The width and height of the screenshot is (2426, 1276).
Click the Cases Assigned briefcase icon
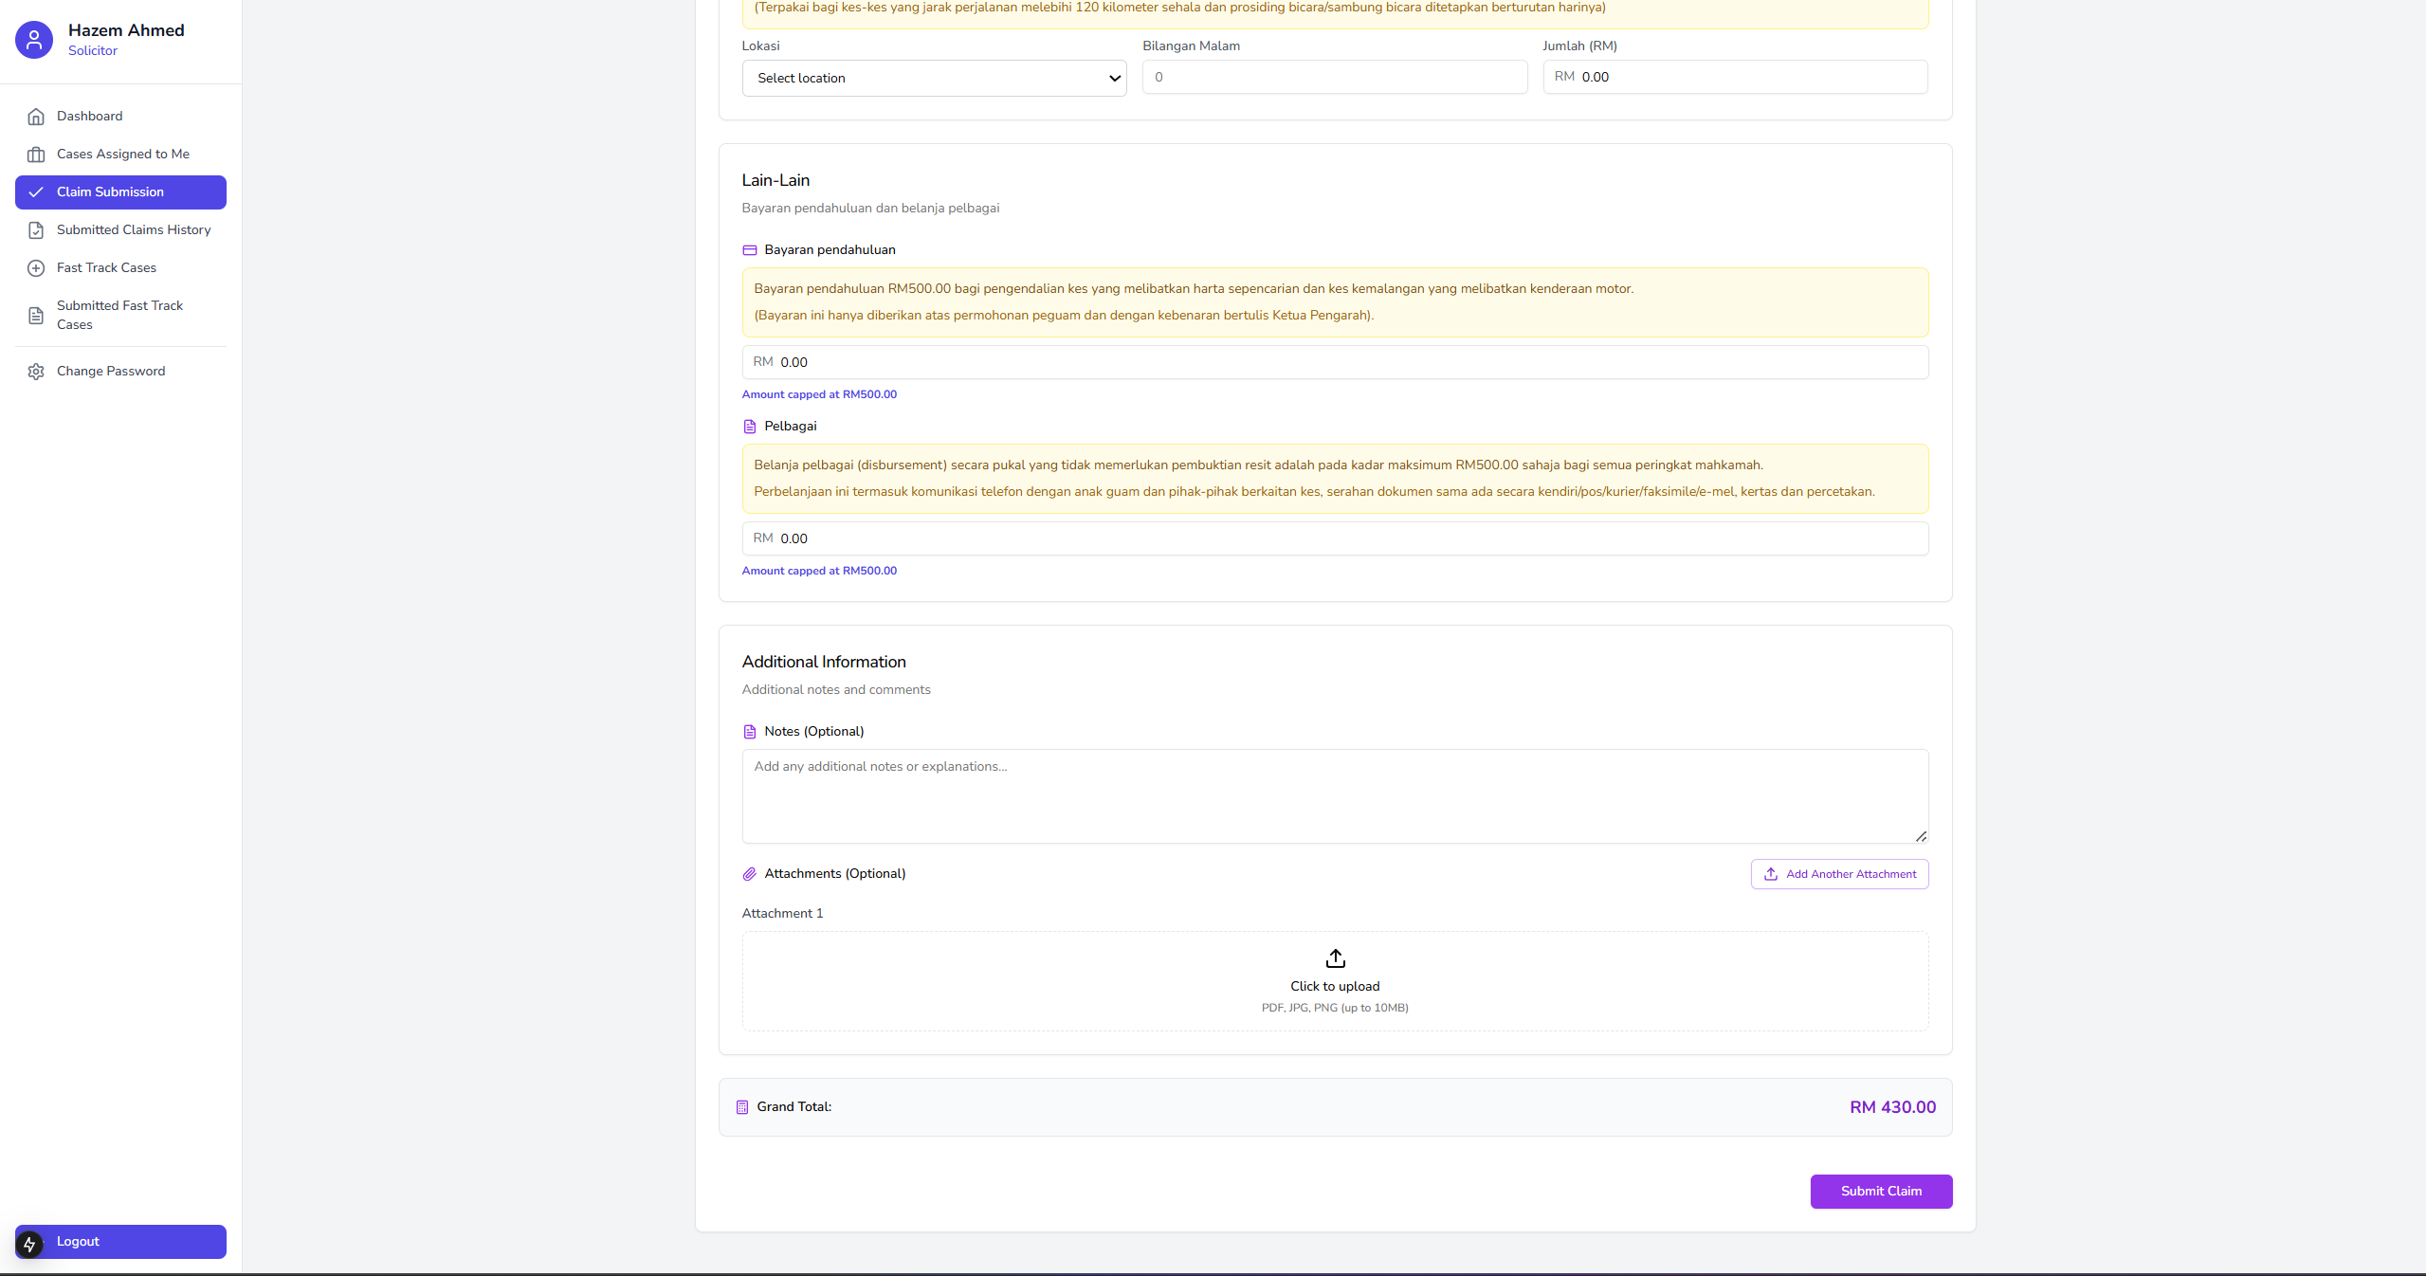click(x=36, y=155)
